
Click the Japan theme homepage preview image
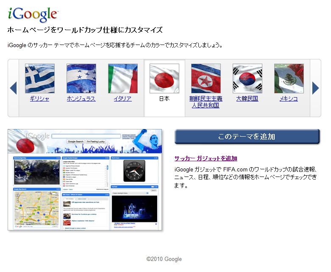coord(85,180)
